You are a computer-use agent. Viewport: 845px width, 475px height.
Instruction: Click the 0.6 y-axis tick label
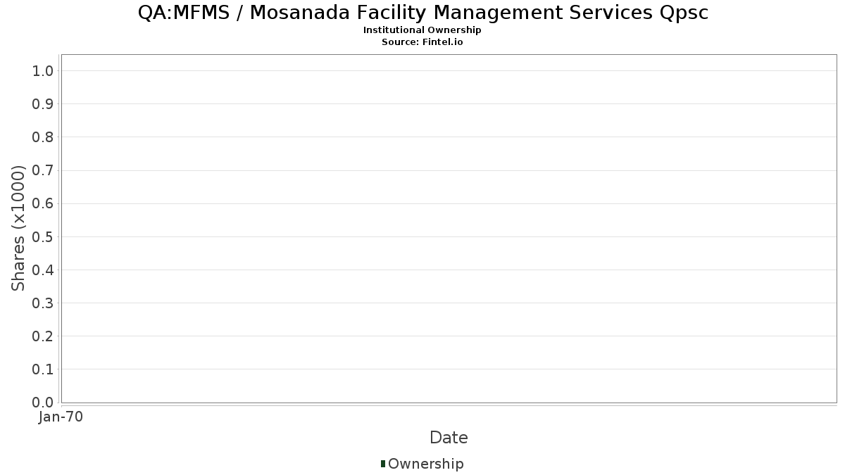[x=43, y=203]
